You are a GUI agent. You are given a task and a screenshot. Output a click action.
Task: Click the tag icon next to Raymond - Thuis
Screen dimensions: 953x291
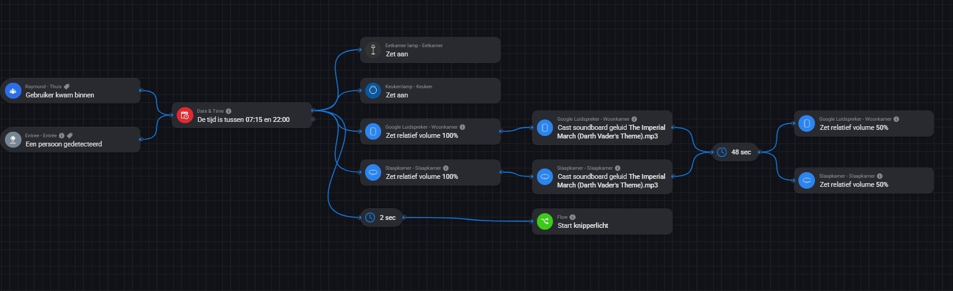point(67,86)
